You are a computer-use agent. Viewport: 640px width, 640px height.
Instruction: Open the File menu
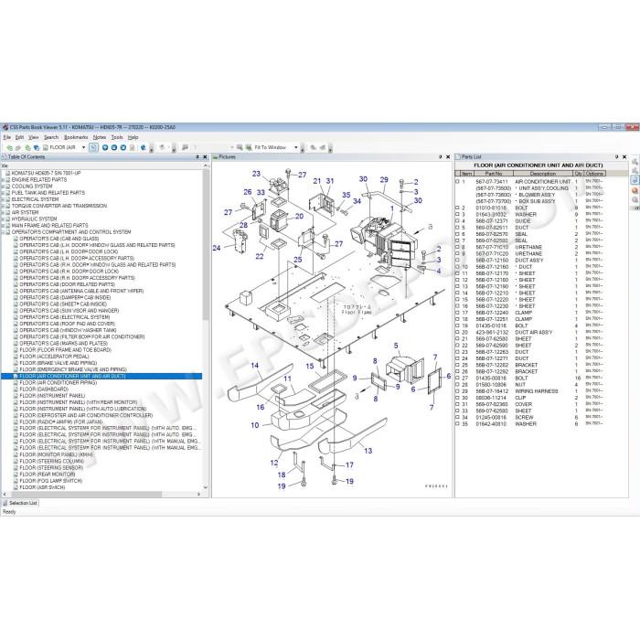click(7, 137)
